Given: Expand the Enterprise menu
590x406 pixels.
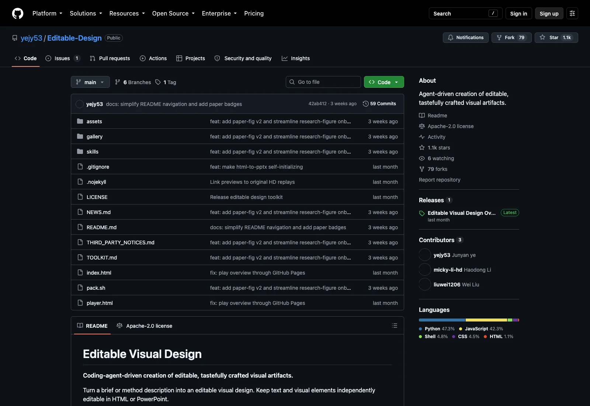Looking at the screenshot, I should (219, 13).
